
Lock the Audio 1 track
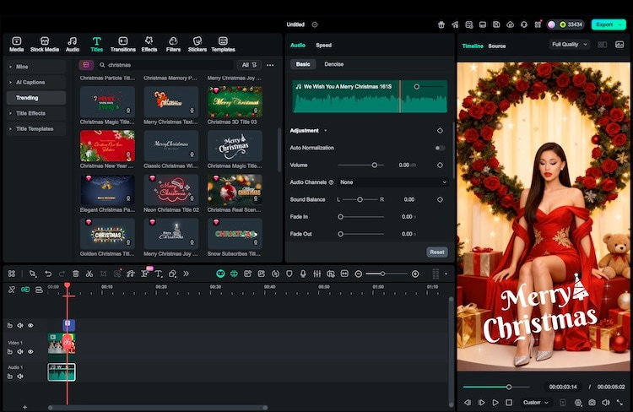click(9, 377)
